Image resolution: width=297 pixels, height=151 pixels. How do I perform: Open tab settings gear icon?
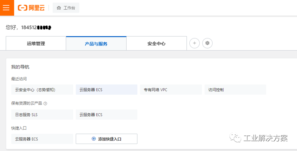pyautogui.click(x=208, y=43)
